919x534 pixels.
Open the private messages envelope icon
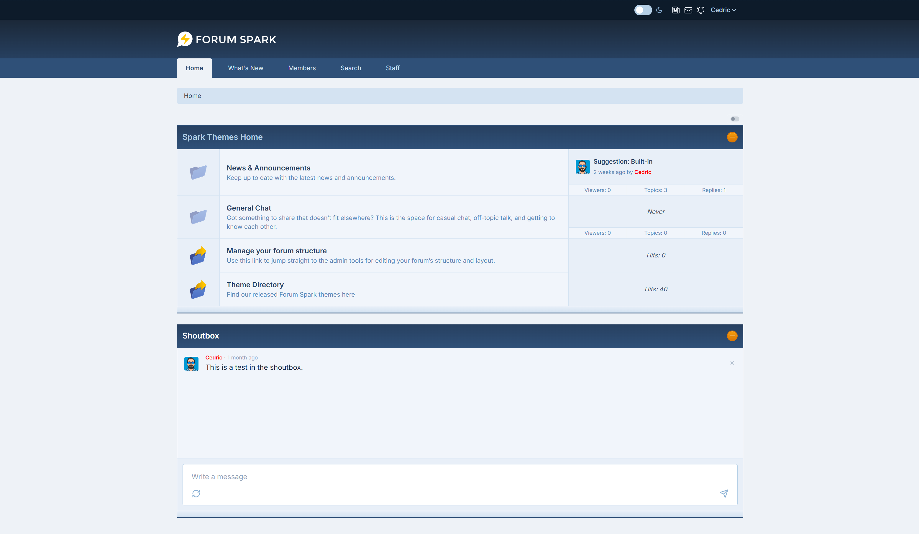pos(688,10)
